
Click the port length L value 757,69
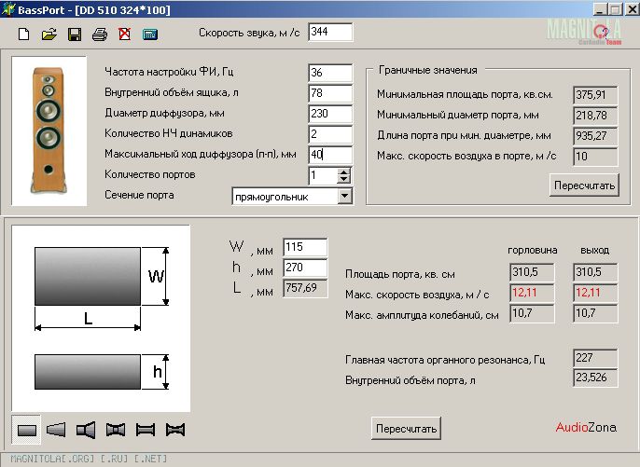tap(305, 288)
